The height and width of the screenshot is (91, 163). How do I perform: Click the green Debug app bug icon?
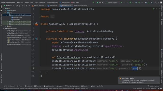[130, 3]
